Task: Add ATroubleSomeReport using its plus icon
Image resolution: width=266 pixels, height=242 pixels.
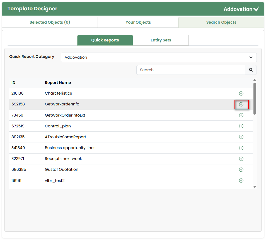Action: pyautogui.click(x=241, y=137)
